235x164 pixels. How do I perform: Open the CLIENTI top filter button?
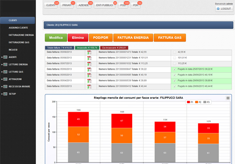[51, 5]
